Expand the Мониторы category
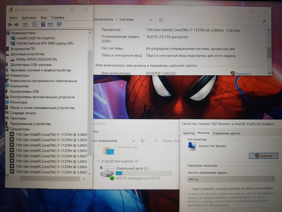The image size is (282, 212). coord(19,102)
